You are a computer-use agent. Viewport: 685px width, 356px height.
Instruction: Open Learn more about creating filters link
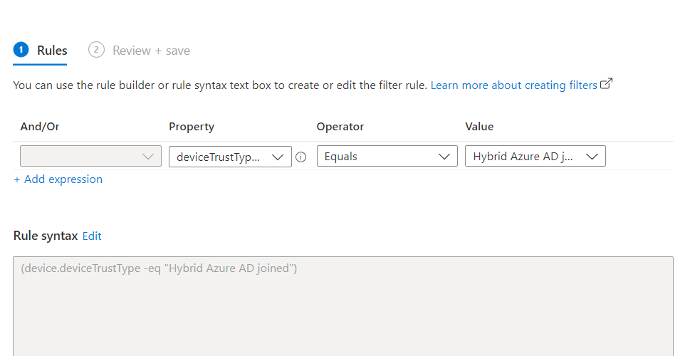tap(514, 85)
